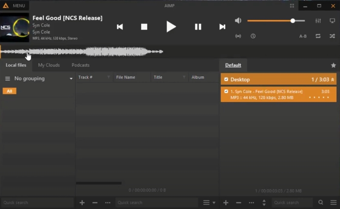Toggle shuffle playback mode
Viewport: 340px width, 209px height.
tap(332, 36)
